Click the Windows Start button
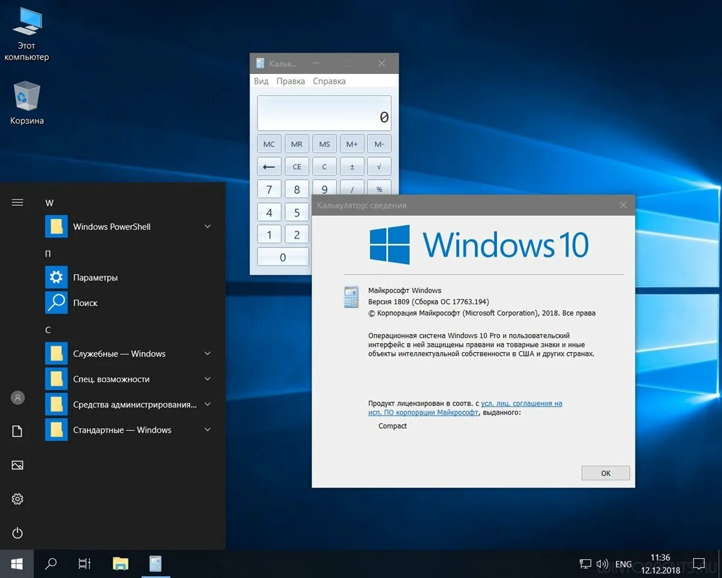 [x=17, y=564]
